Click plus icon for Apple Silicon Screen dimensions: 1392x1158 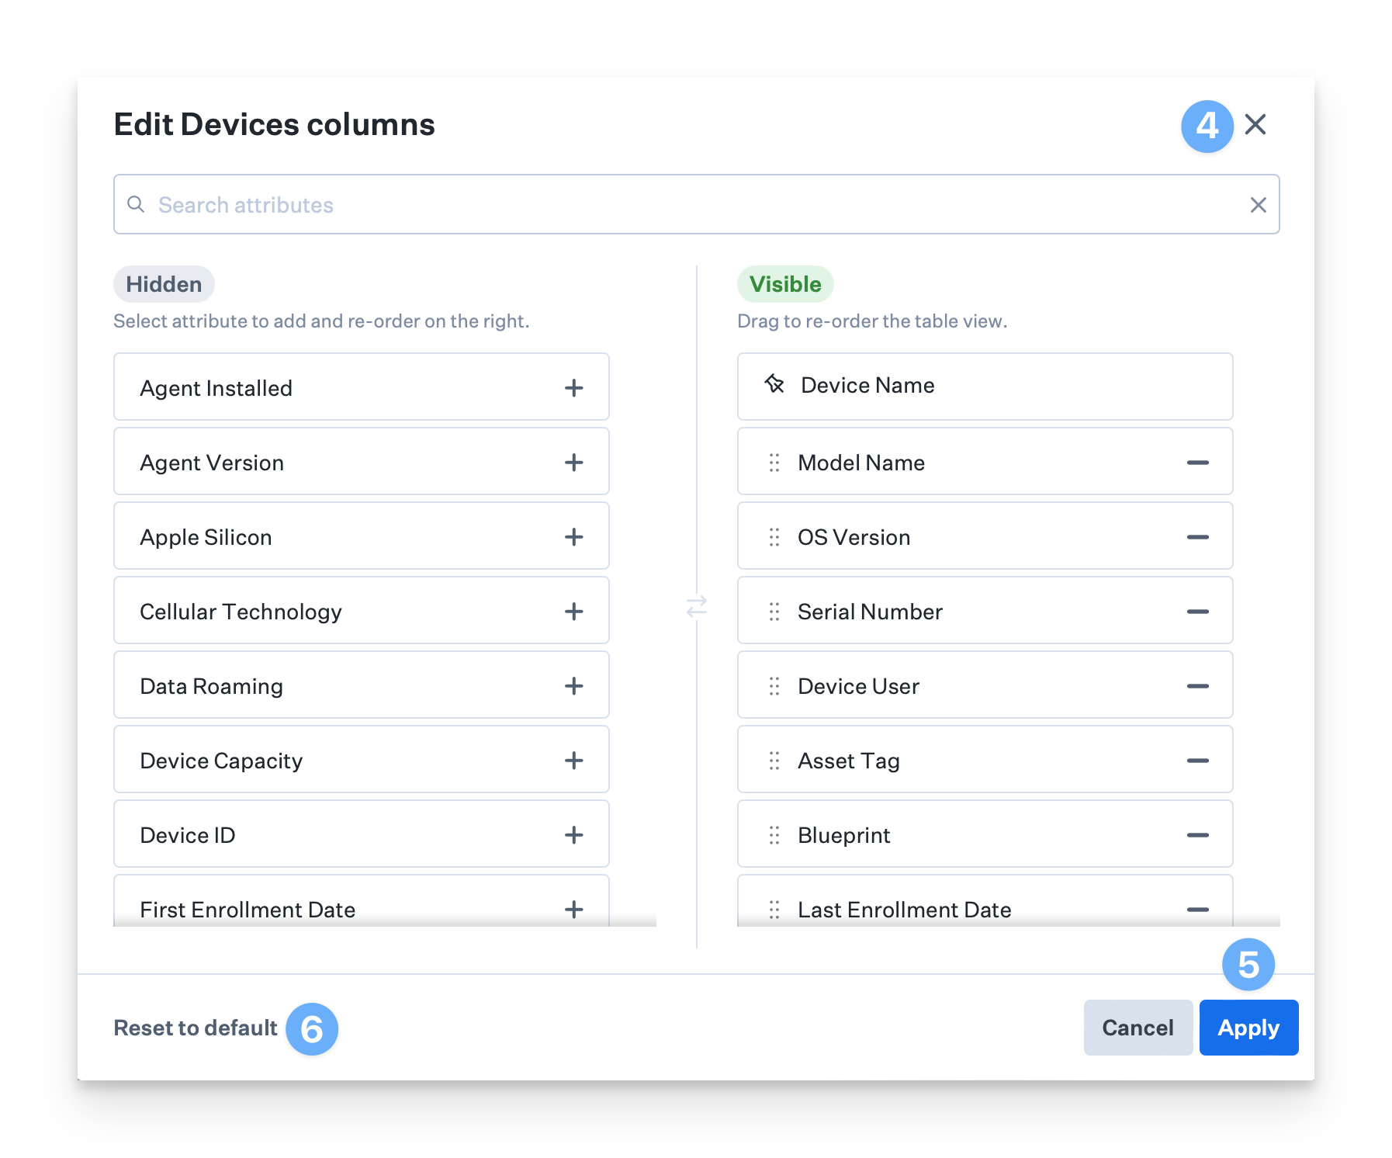coord(573,536)
